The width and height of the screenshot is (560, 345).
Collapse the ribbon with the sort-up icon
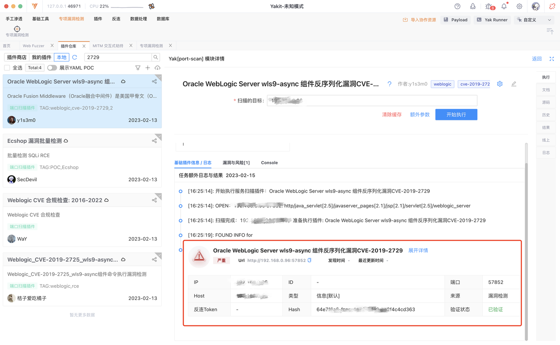[550, 31]
